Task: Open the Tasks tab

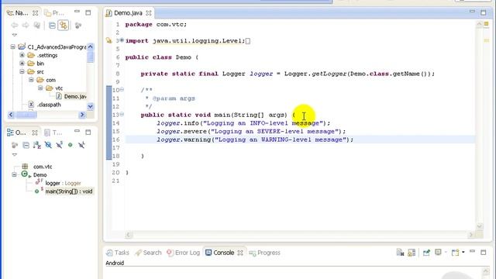Action: tap(118, 253)
